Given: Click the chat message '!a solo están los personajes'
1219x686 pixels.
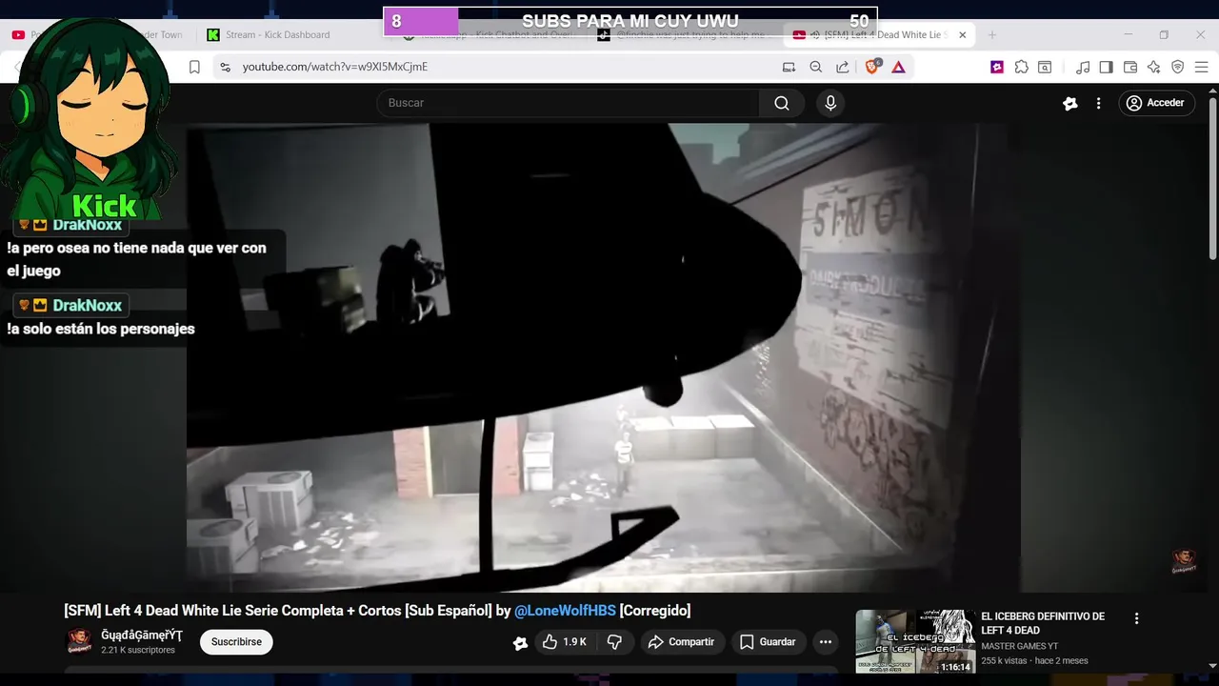Looking at the screenshot, I should point(101,329).
